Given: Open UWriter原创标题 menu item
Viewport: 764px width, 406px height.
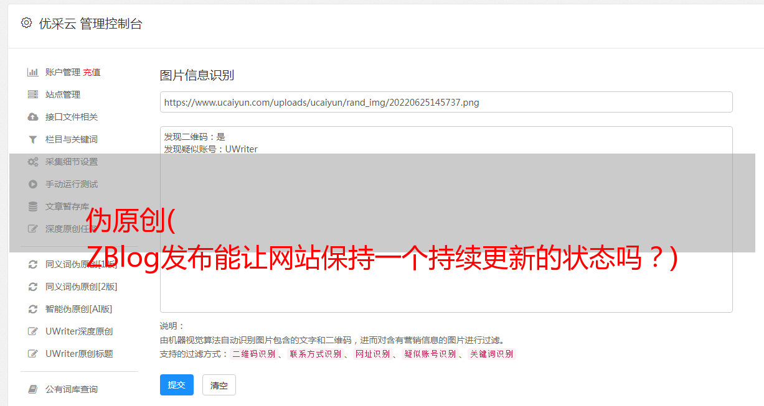Looking at the screenshot, I should (79, 354).
